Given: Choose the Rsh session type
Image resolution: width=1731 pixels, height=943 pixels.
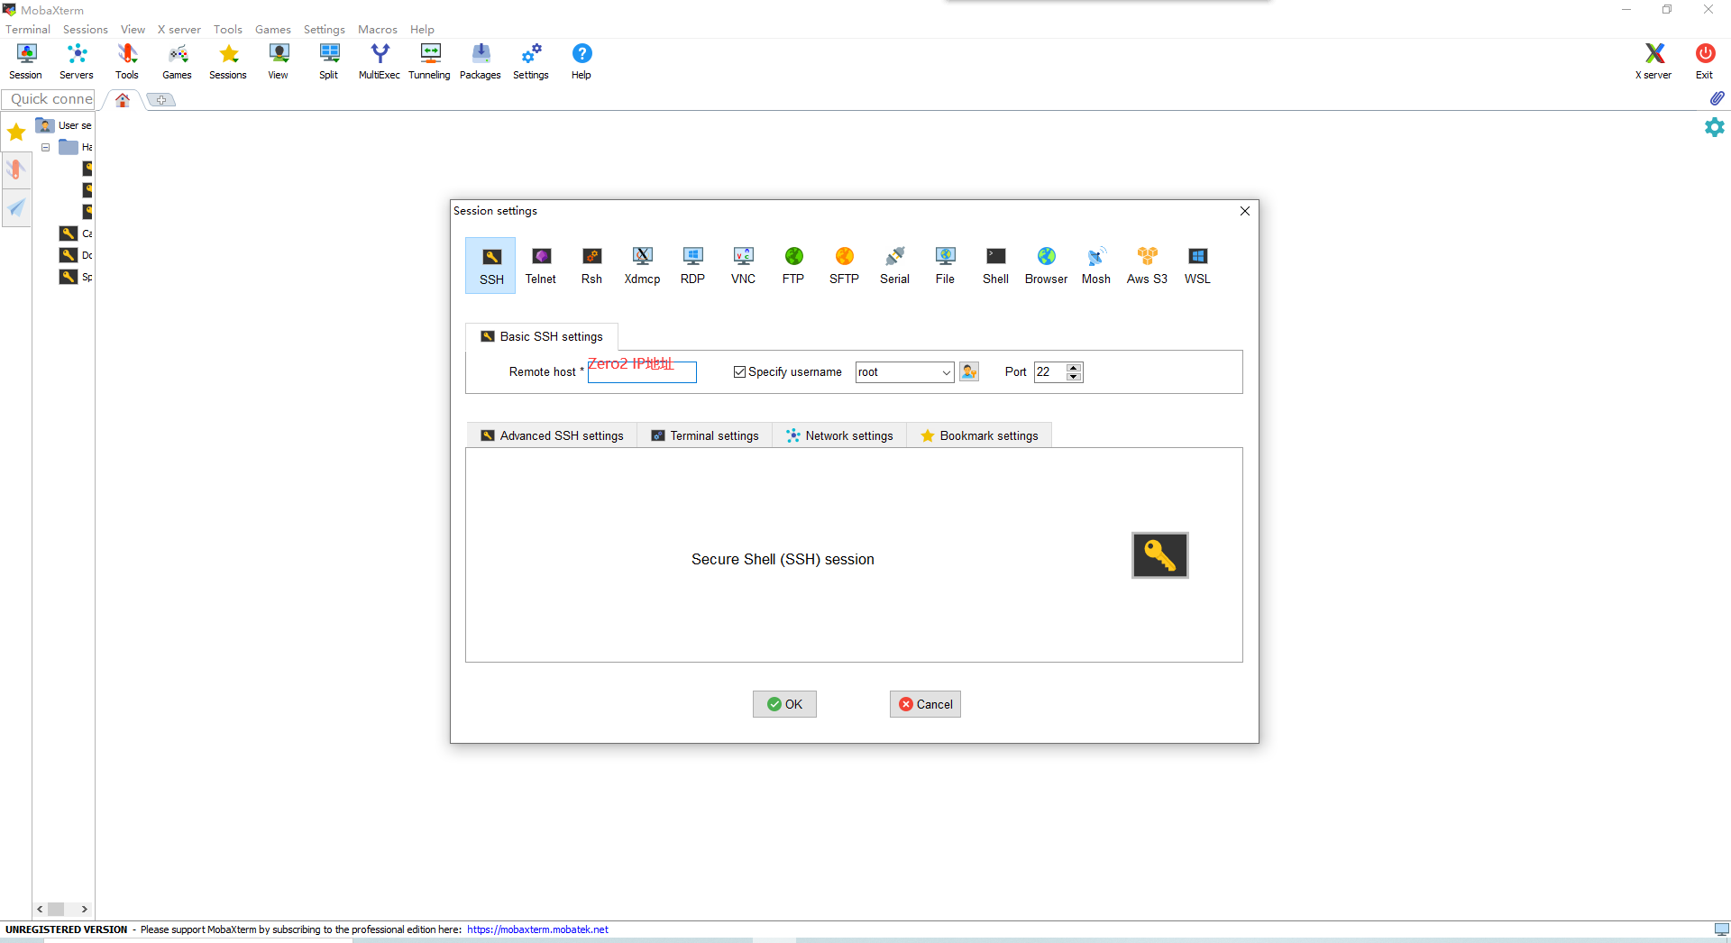Looking at the screenshot, I should click(591, 265).
